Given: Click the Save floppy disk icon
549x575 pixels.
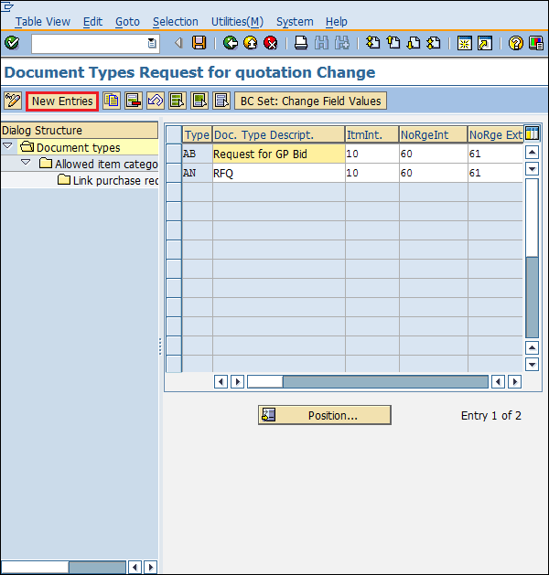Looking at the screenshot, I should coord(199,43).
